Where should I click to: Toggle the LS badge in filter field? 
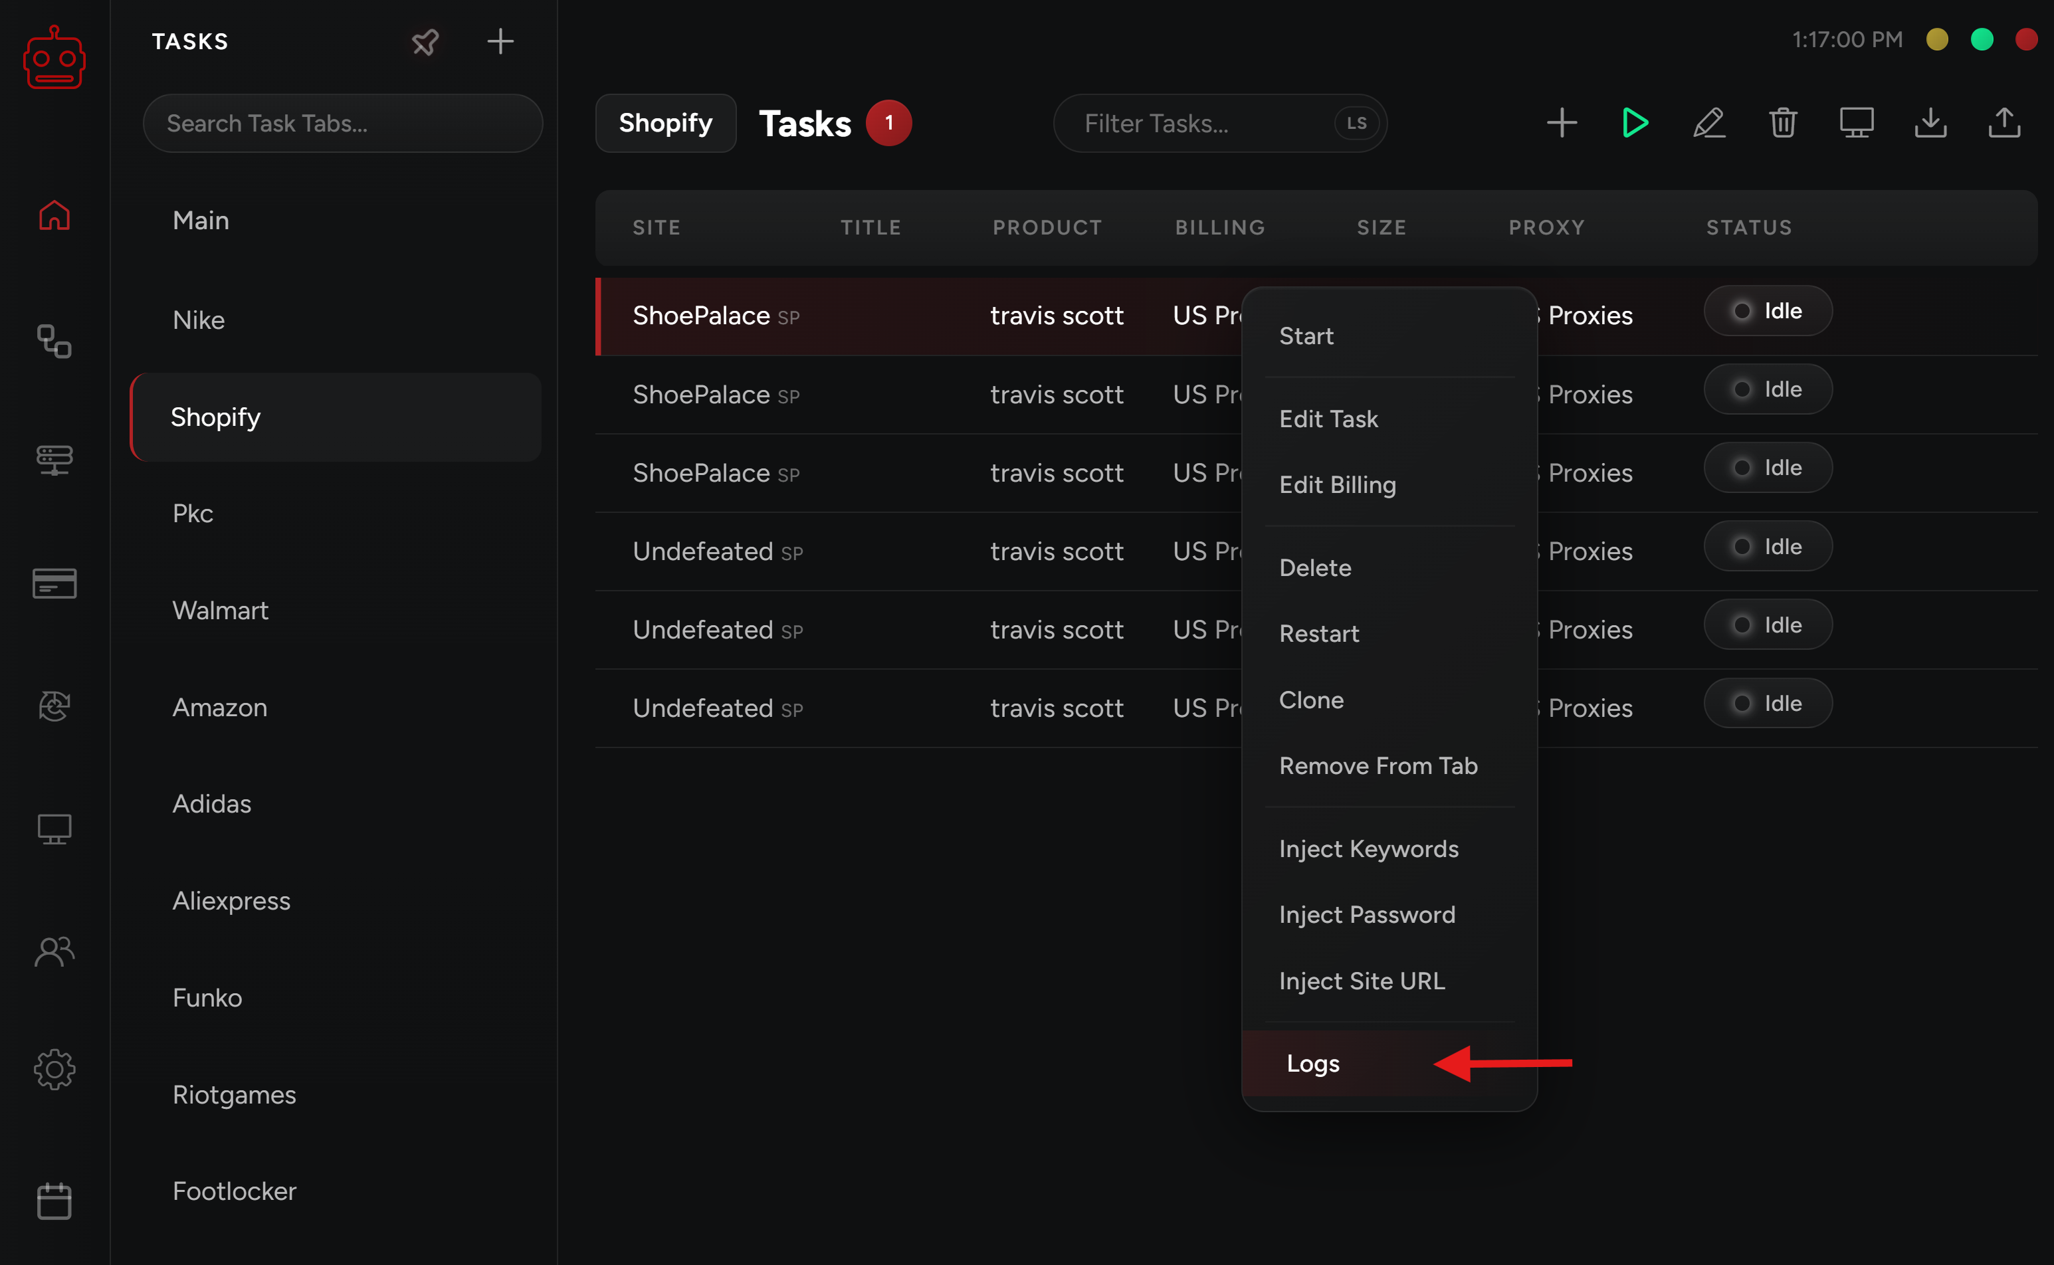pos(1356,123)
